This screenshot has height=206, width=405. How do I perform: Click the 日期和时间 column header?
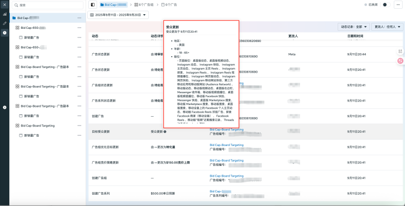(355, 36)
